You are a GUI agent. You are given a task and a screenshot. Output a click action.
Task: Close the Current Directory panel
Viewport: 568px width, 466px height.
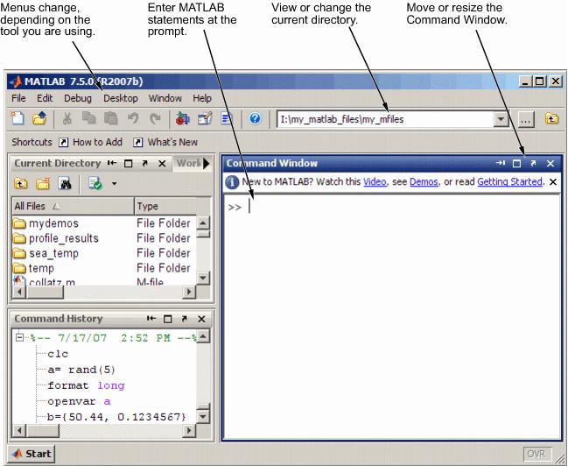(x=162, y=164)
